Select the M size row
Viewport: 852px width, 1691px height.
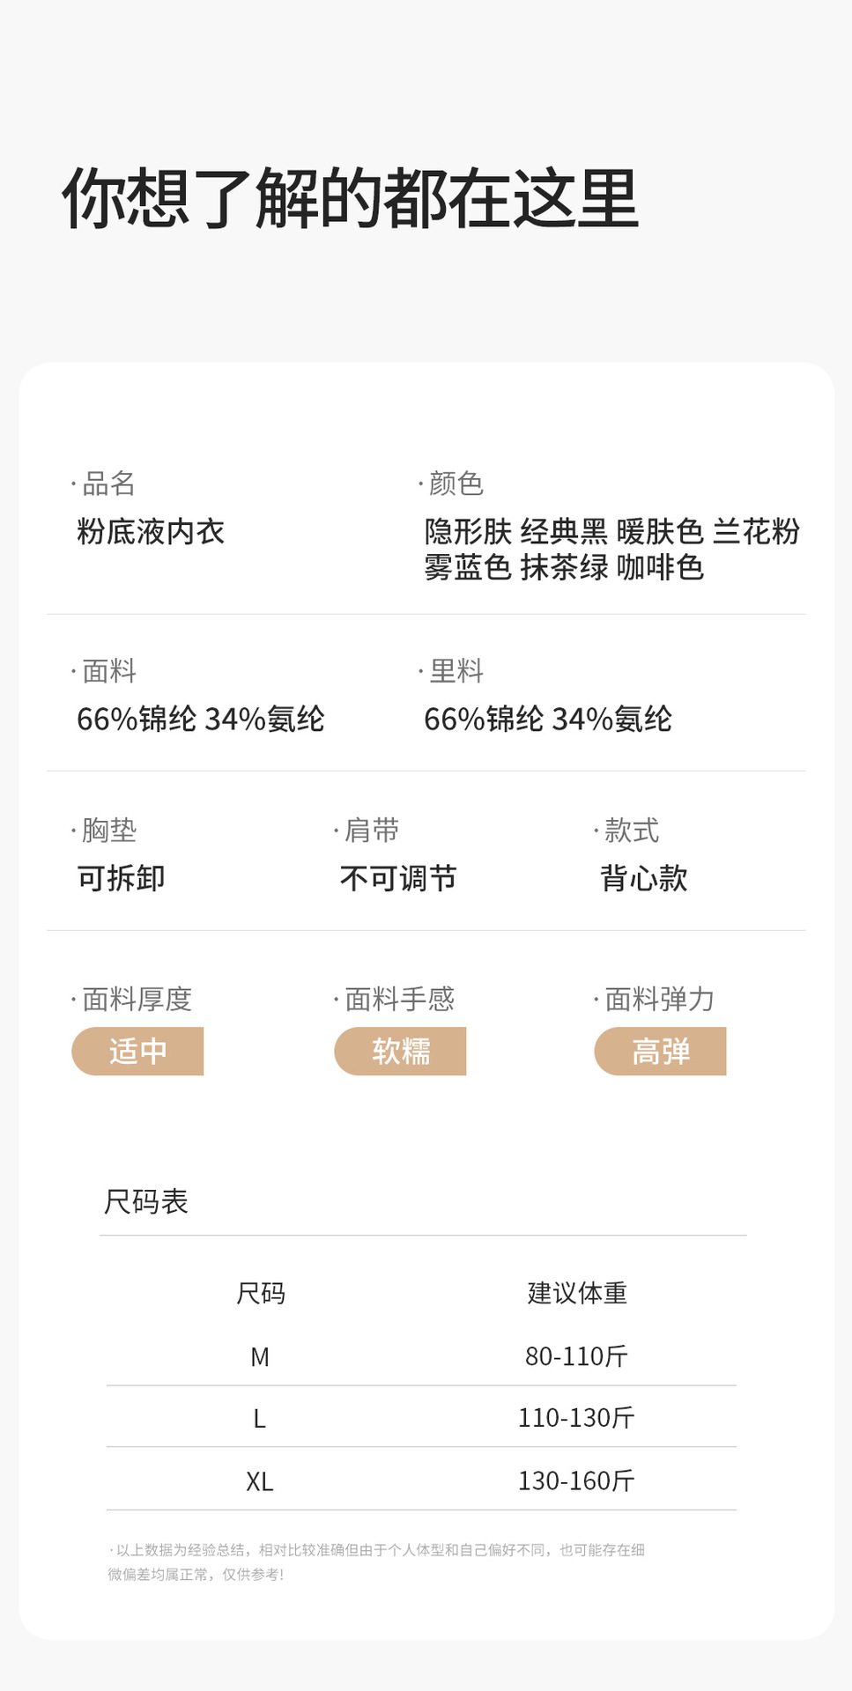pyautogui.click(x=260, y=1357)
